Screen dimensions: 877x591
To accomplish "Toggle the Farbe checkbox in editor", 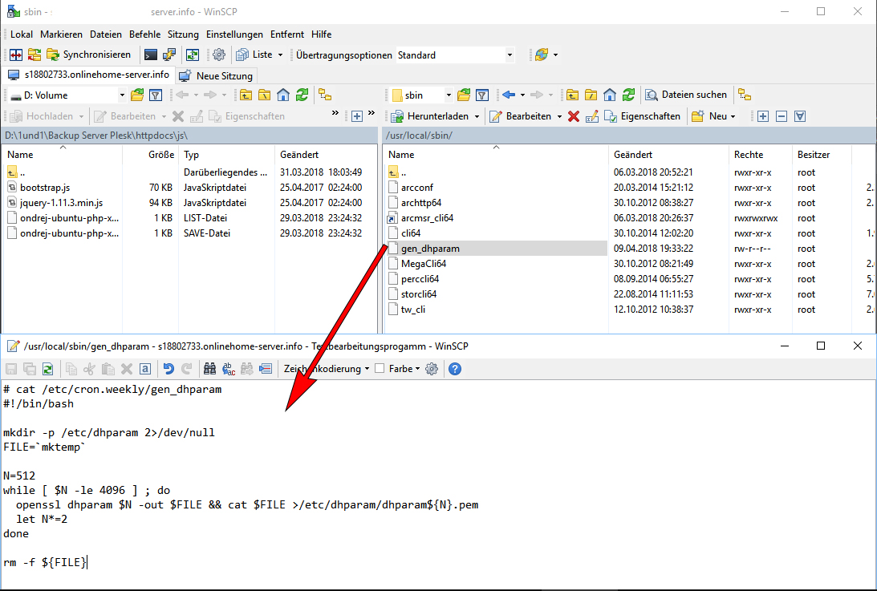I will point(380,369).
